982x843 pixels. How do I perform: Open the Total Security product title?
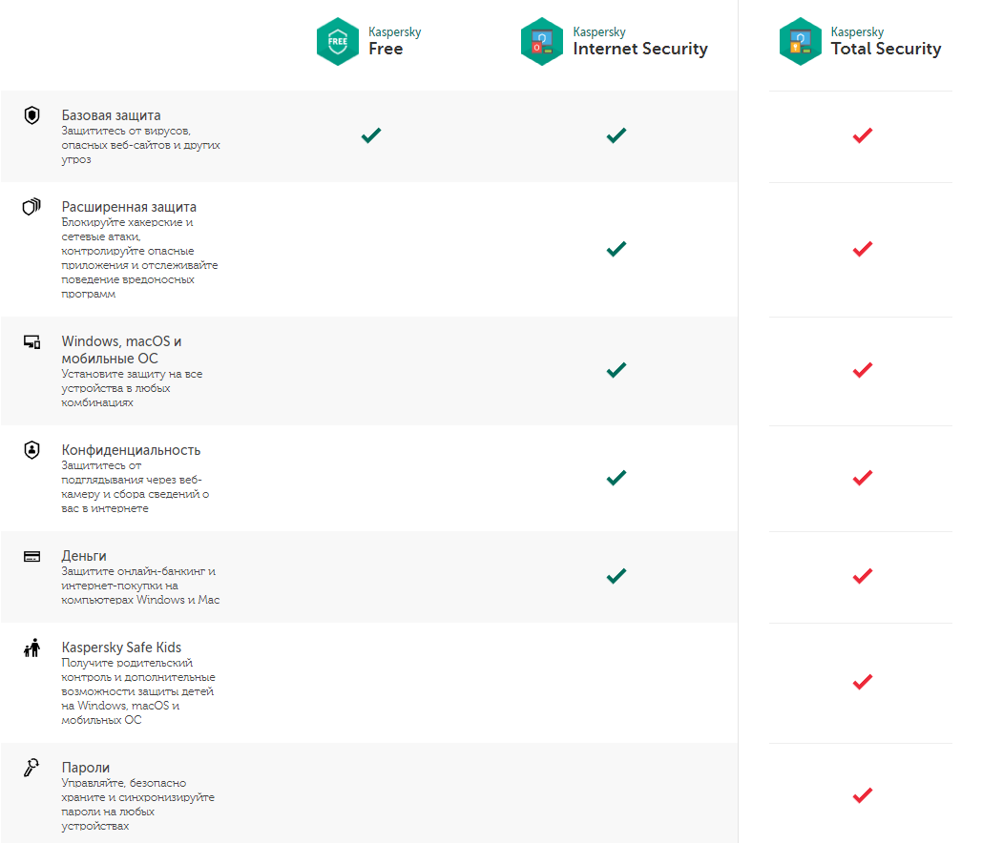(x=886, y=41)
